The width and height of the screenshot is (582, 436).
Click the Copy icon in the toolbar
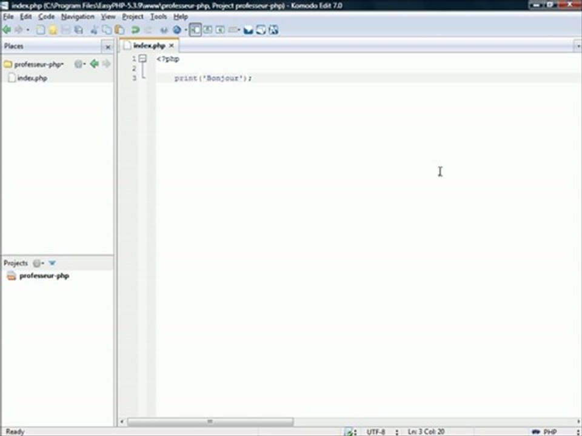(x=107, y=30)
